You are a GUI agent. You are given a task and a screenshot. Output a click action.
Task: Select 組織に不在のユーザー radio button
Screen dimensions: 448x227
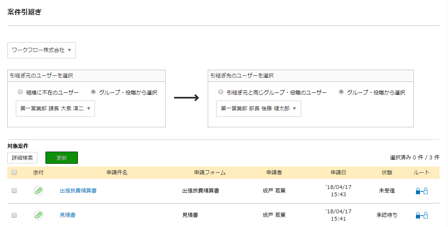[20, 92]
